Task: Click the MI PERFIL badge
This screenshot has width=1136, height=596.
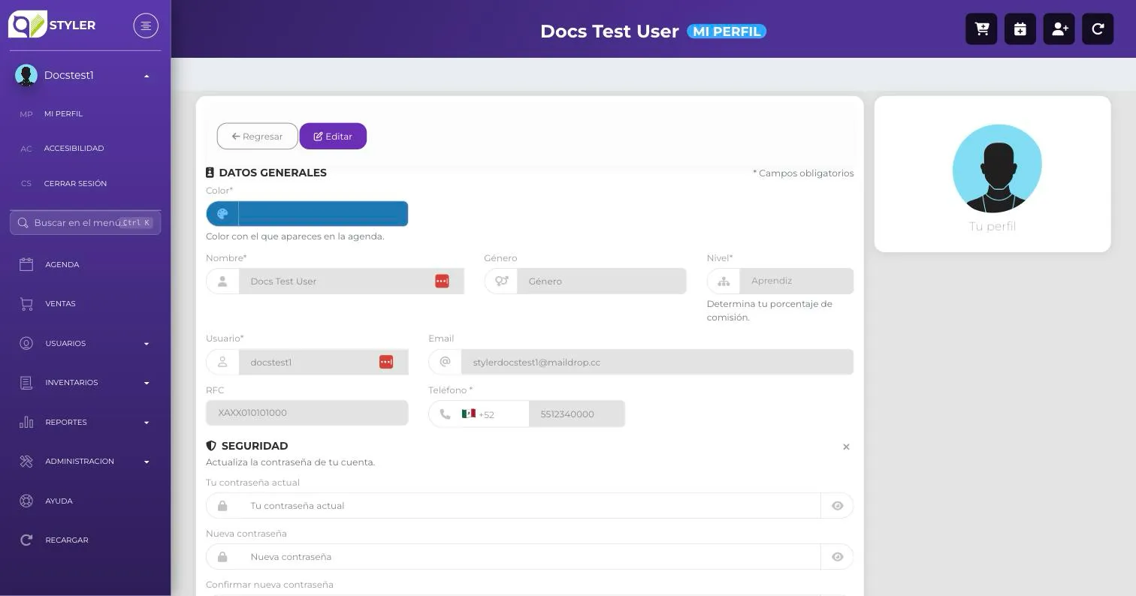Action: (x=727, y=32)
